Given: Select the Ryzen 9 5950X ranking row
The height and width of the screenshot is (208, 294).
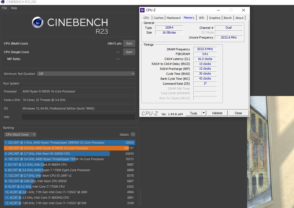Looking at the screenshot, I should tap(70, 148).
